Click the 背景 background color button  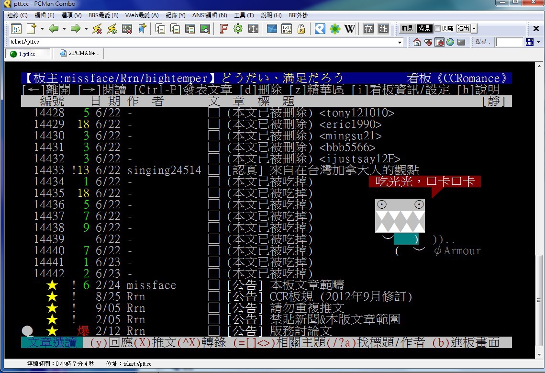[424, 29]
